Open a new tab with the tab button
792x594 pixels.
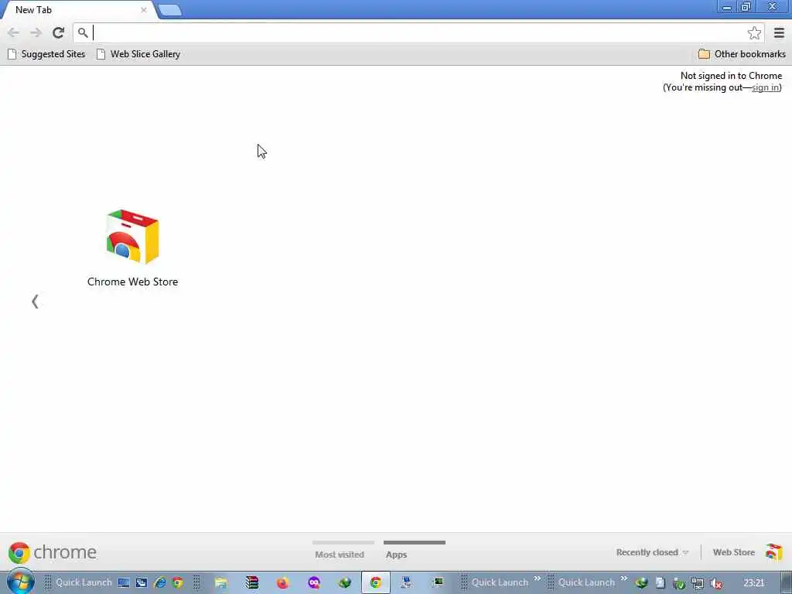point(169,10)
